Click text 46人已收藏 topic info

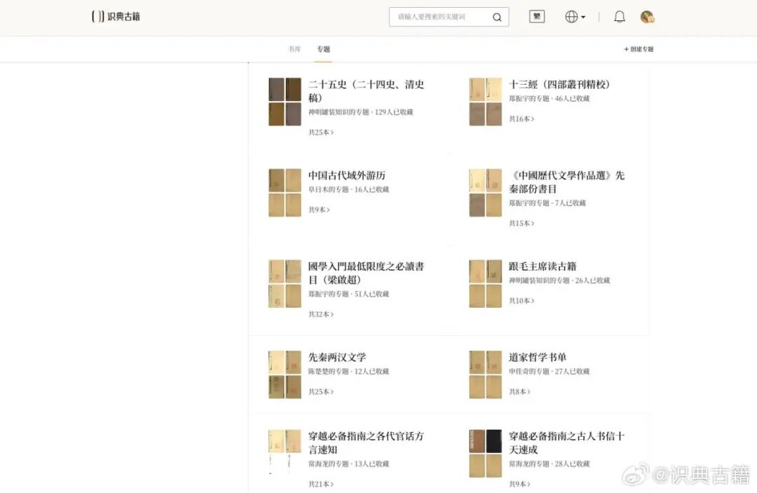coord(572,98)
